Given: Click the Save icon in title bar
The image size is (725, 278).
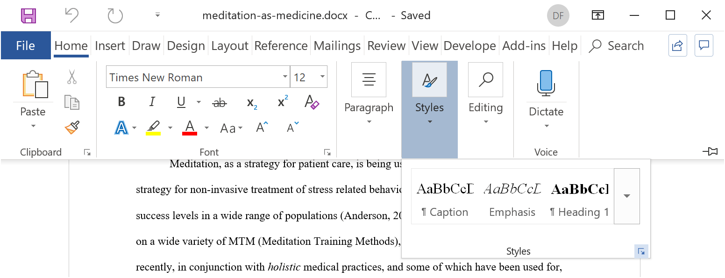Looking at the screenshot, I should coord(28,15).
